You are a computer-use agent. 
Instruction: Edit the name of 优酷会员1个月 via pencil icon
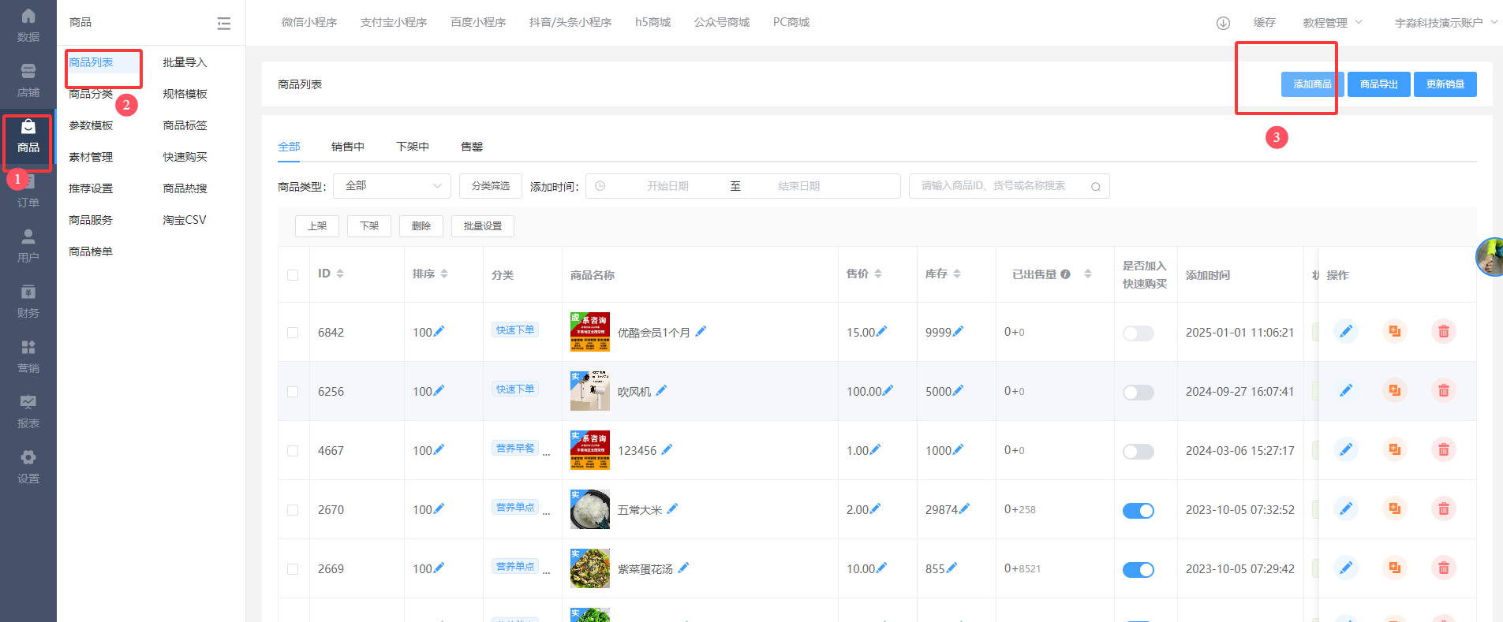point(701,332)
